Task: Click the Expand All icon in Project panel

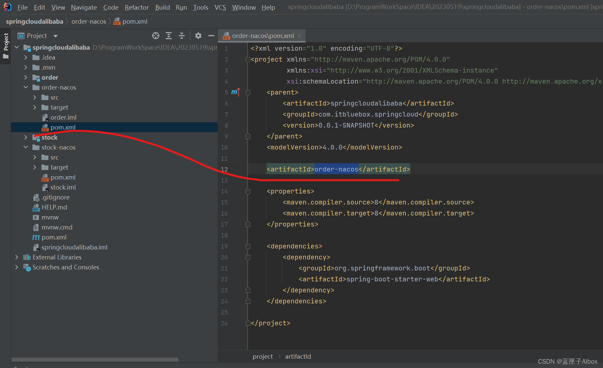Action: point(169,36)
